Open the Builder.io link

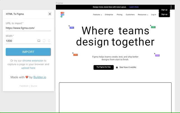(x=40, y=77)
